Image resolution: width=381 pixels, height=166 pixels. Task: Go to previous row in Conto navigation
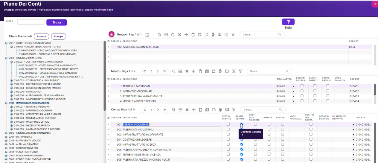pyautogui.click(x=151, y=110)
